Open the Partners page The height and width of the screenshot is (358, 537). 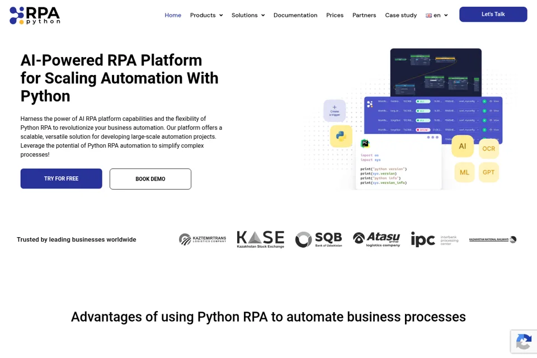click(364, 15)
